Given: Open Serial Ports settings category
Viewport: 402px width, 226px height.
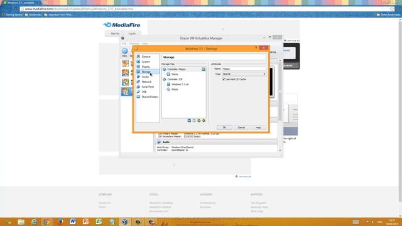Looking at the screenshot, I should [x=148, y=87].
